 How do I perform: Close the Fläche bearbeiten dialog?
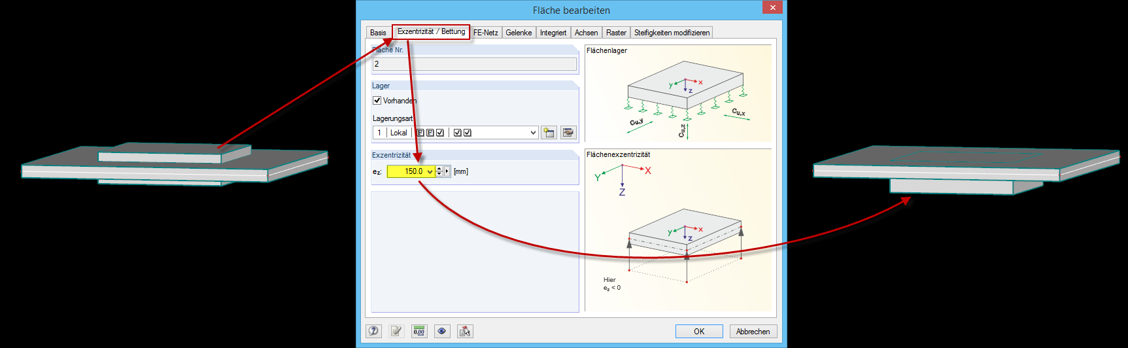click(x=772, y=7)
